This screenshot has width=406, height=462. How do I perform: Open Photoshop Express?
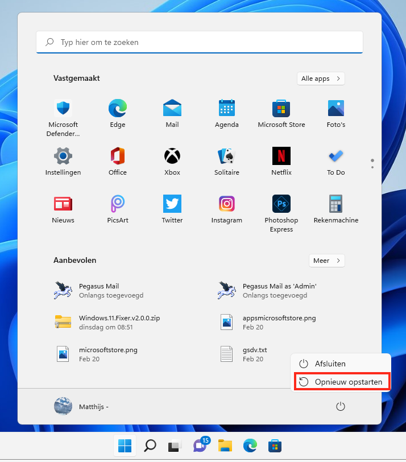click(281, 212)
